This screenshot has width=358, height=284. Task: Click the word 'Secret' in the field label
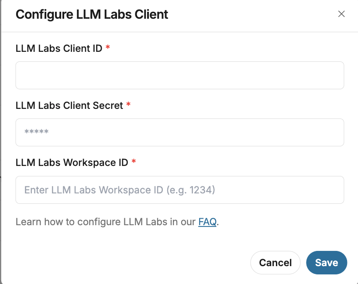(x=108, y=105)
